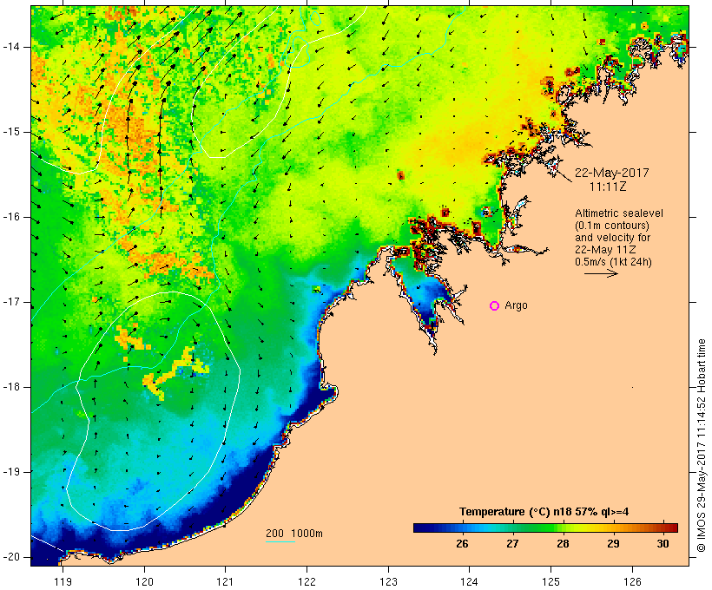This screenshot has width=712, height=590.
Task: Click the '-16' latitude axis label
Action: tap(11, 217)
